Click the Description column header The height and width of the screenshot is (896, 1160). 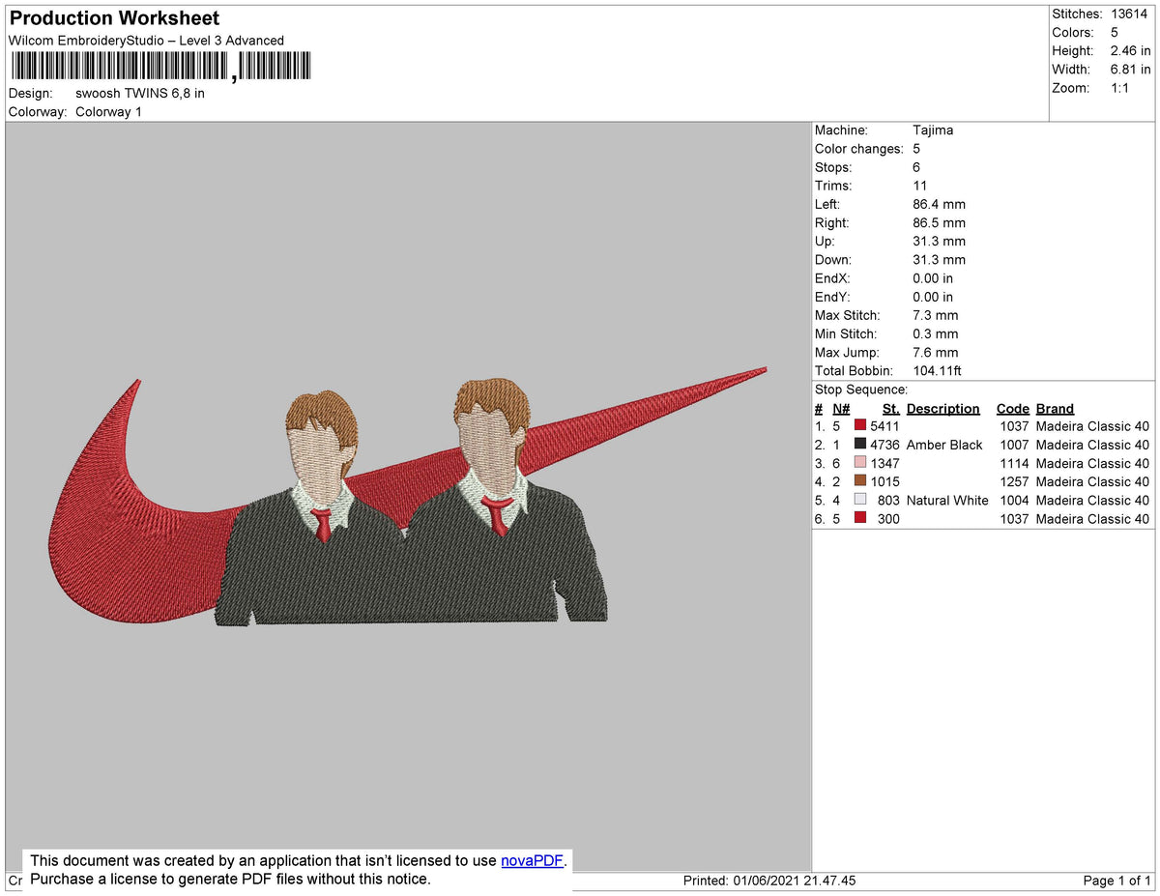942,409
